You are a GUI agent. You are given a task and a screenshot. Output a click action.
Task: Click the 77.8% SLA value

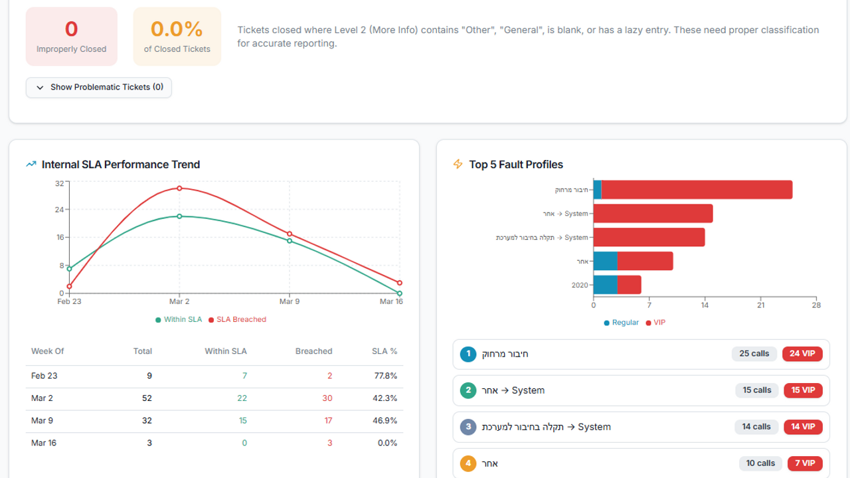(386, 376)
